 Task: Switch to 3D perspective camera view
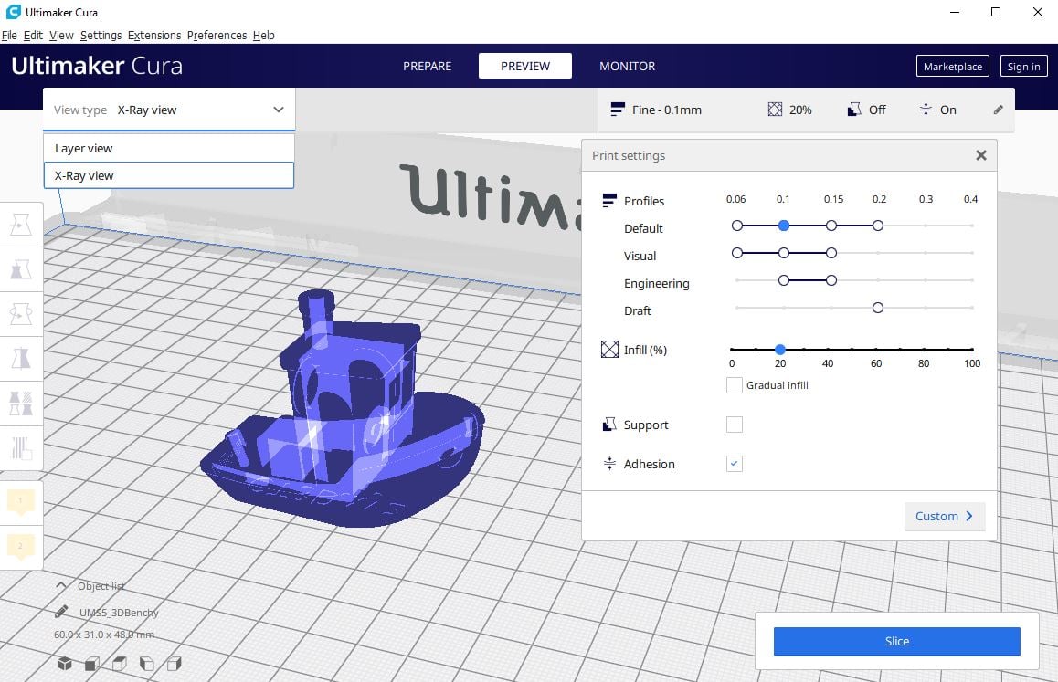[65, 664]
